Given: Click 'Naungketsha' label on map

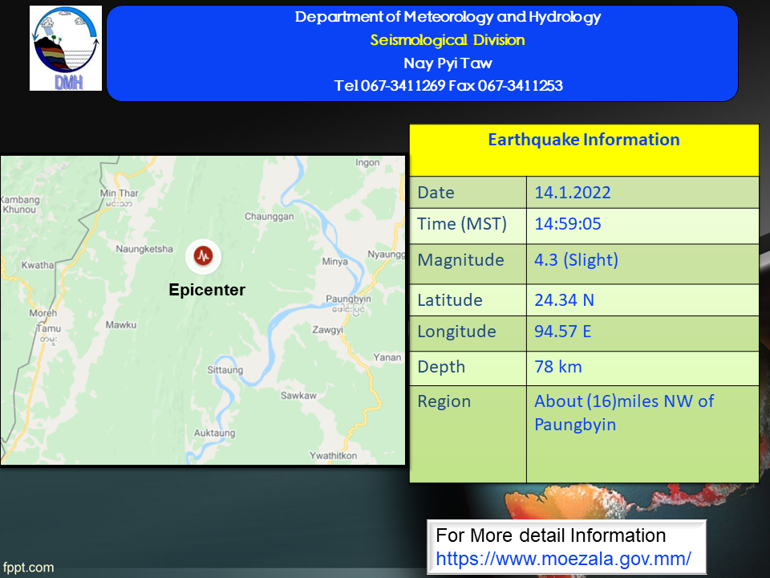Looking at the screenshot, I should click(x=144, y=249).
